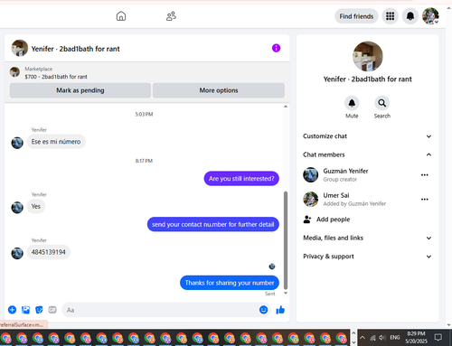
Task: Open the Notifications bell in header
Action: [410, 16]
